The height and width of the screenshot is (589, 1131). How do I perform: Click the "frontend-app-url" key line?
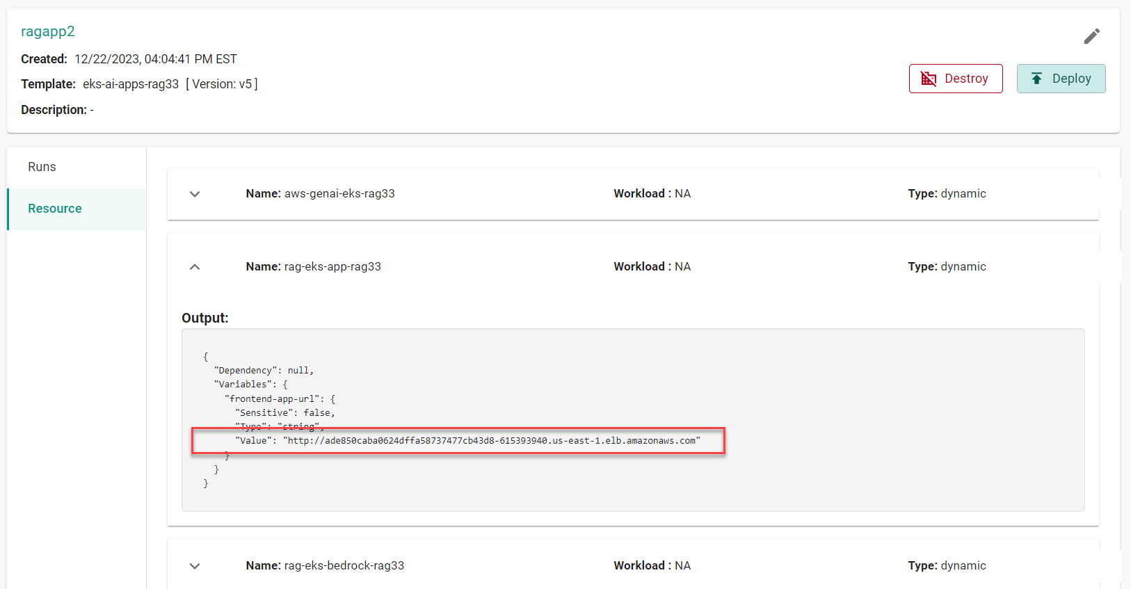pyautogui.click(x=280, y=399)
